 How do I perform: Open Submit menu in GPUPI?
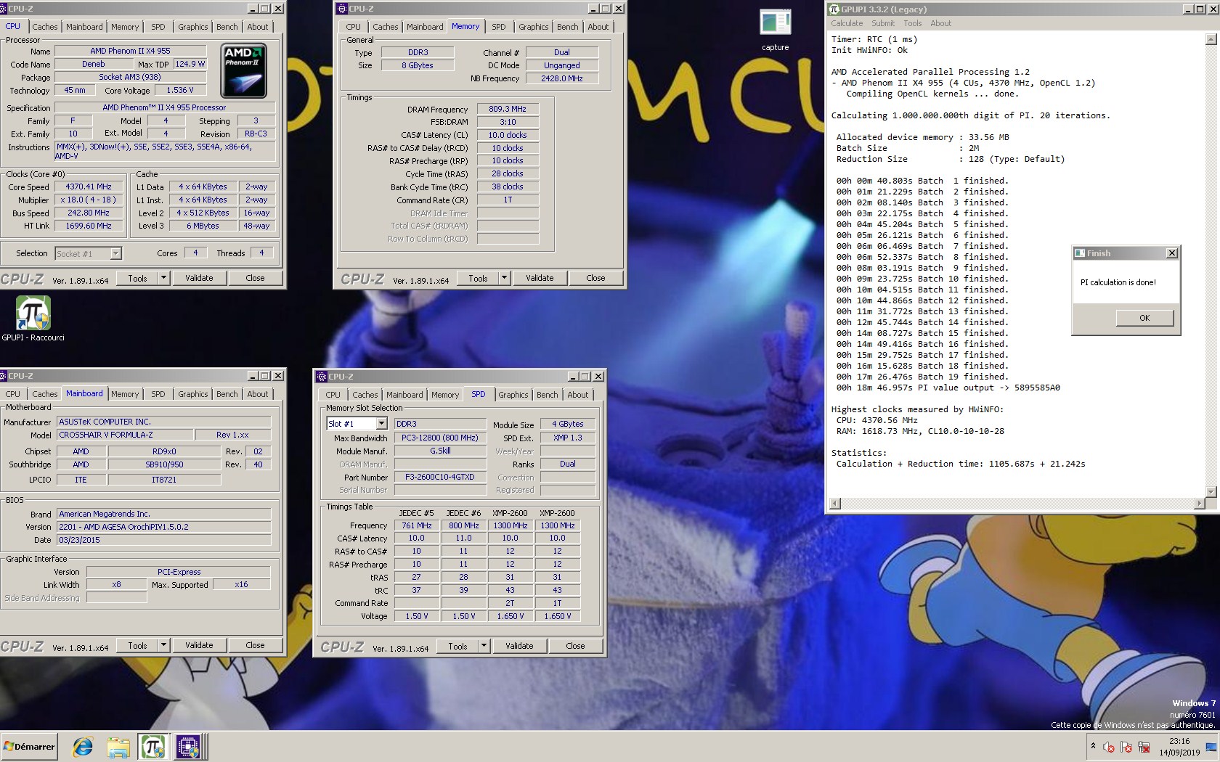click(883, 23)
